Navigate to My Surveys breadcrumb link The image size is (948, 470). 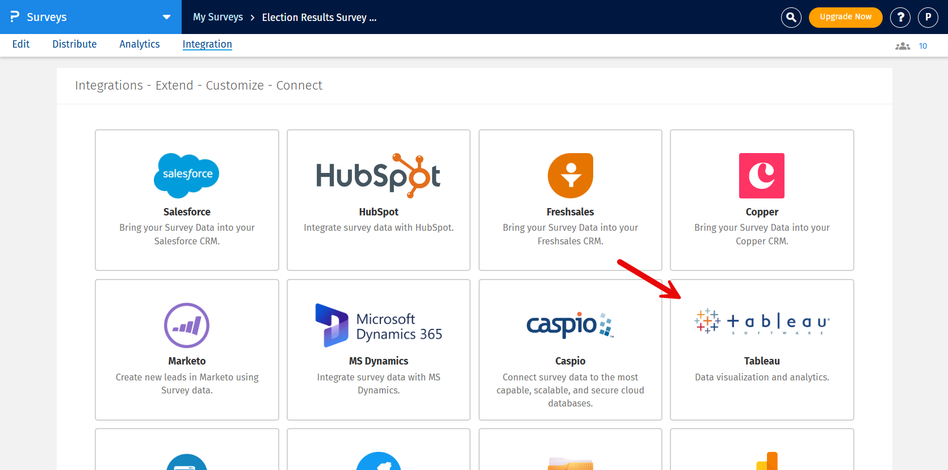tap(218, 17)
